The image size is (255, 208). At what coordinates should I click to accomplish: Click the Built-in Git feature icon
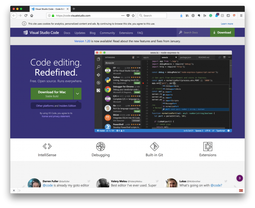(154, 146)
